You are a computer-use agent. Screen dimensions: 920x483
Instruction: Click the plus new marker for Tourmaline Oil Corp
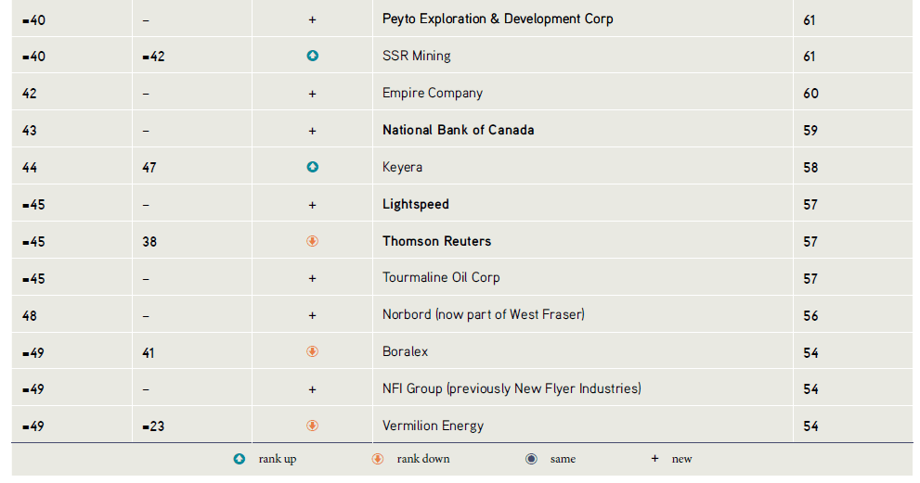tap(312, 279)
